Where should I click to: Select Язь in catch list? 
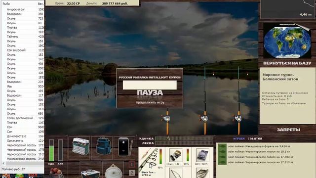click(x=9, y=87)
